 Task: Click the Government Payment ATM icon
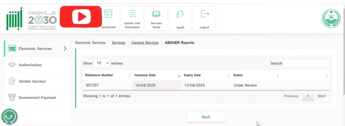(x=12, y=97)
